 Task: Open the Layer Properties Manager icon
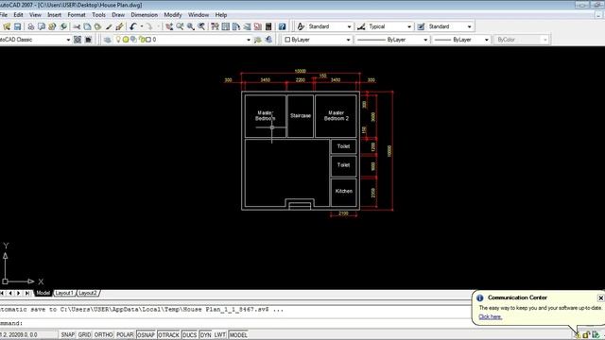pos(108,40)
